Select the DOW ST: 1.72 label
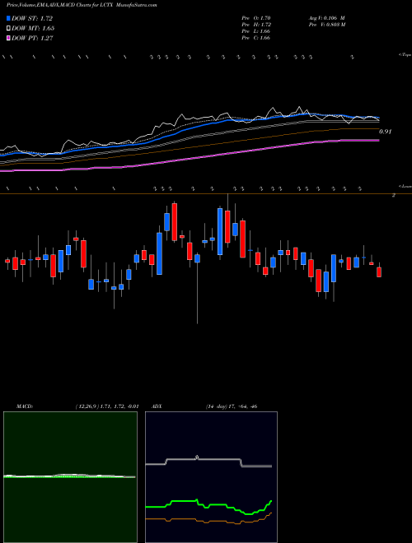 32,18
